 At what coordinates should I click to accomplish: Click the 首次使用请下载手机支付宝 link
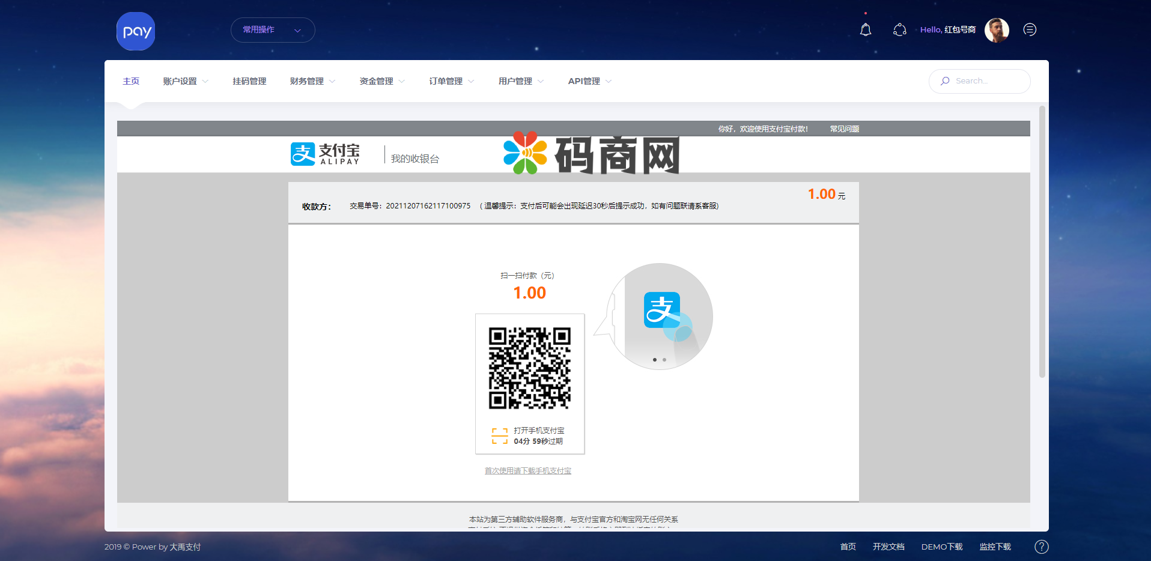pos(527,471)
